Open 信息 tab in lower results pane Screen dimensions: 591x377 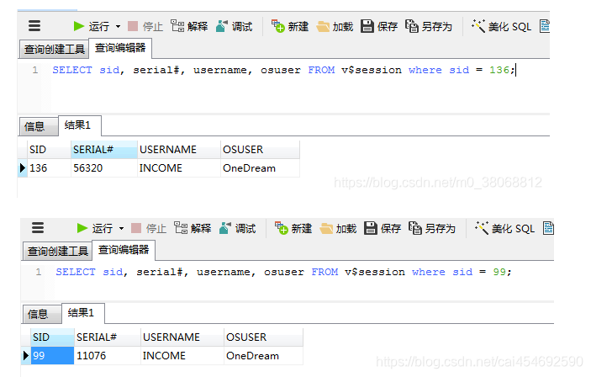(x=42, y=314)
